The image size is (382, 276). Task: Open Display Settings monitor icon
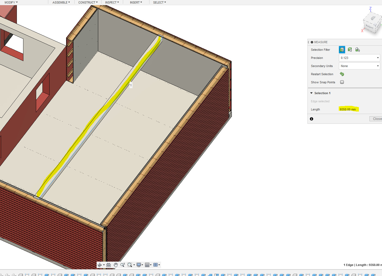[139, 265]
